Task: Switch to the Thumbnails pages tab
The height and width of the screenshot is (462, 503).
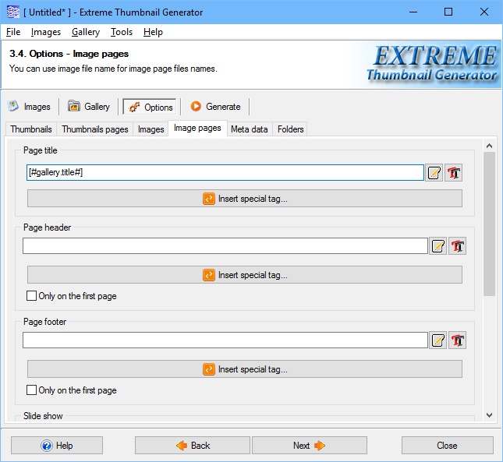Action: (x=95, y=129)
